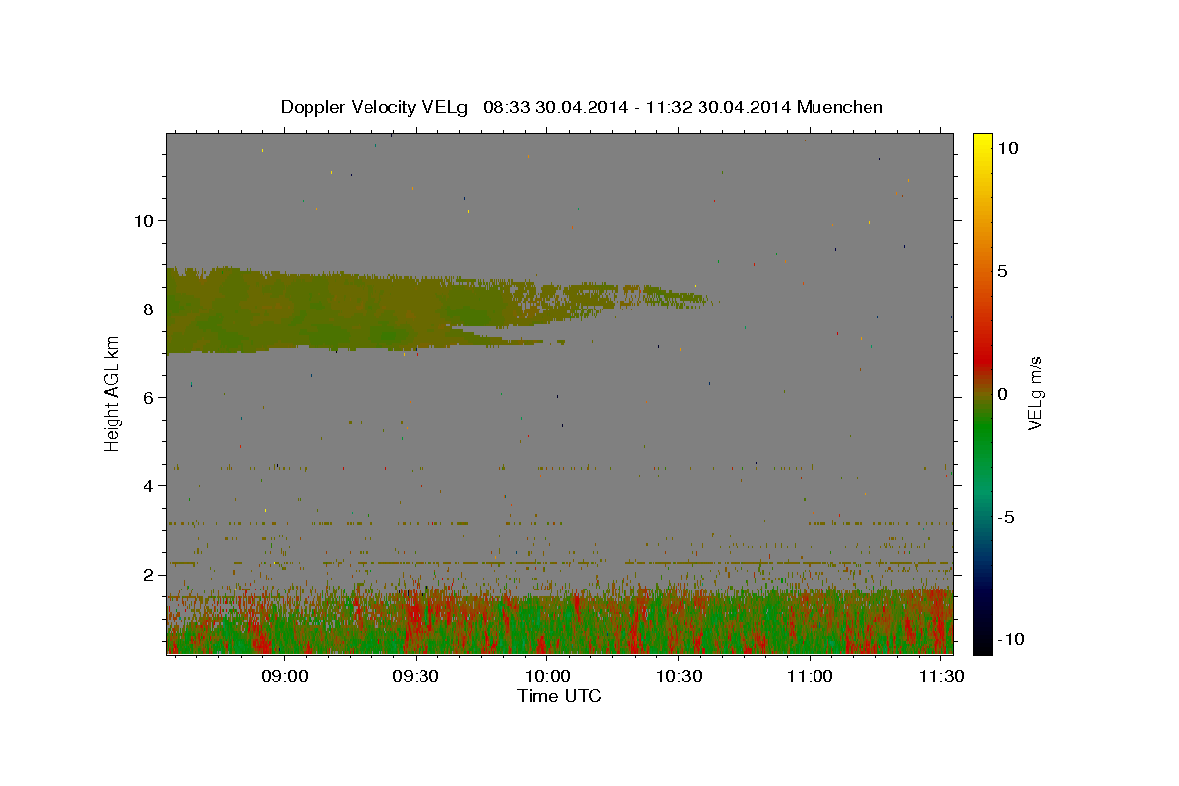This screenshot has width=1179, height=786.
Task: Click the 10:30 time tick label
Action: 678,676
